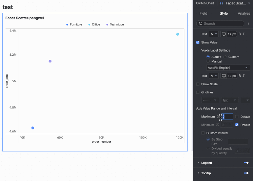Uncheck the Show Value checkbox
The width and height of the screenshot is (253, 181).
click(198, 42)
